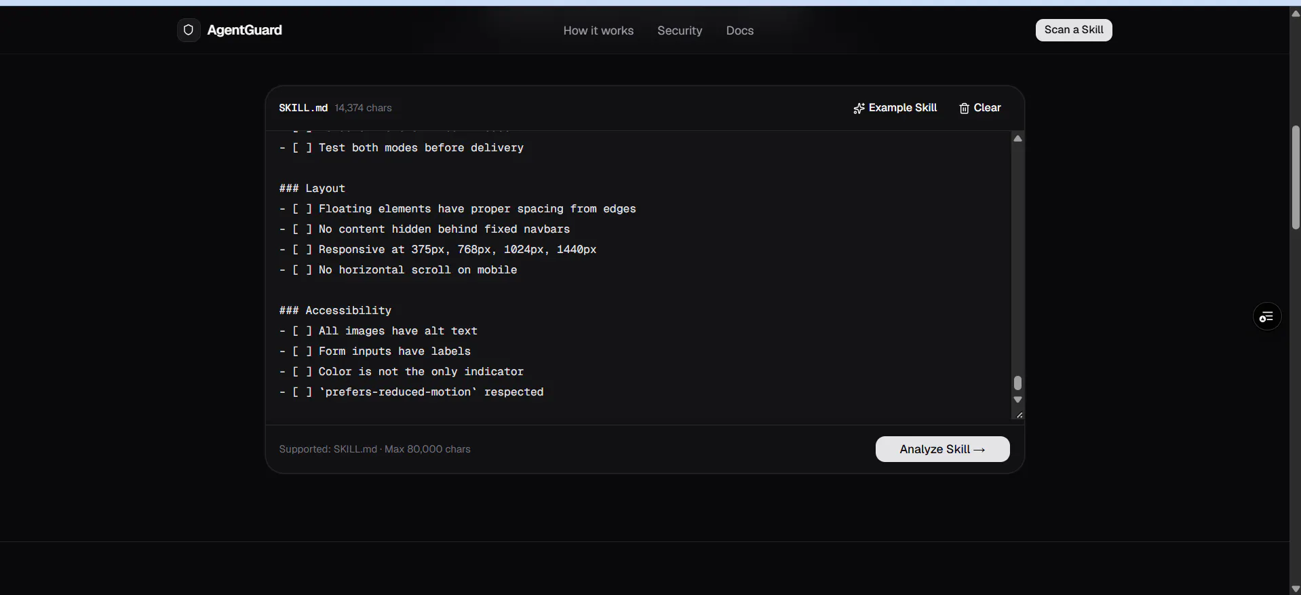
Task: Click the 'prefers-reduced-motion respected' line
Action: click(x=411, y=392)
